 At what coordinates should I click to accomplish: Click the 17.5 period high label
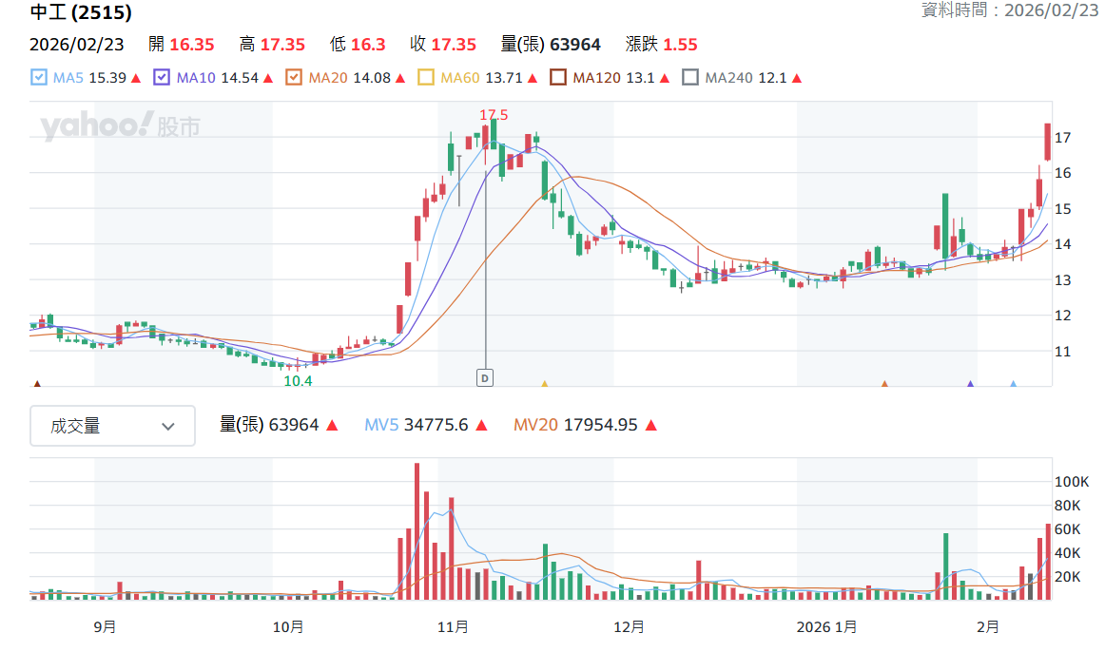coord(494,115)
